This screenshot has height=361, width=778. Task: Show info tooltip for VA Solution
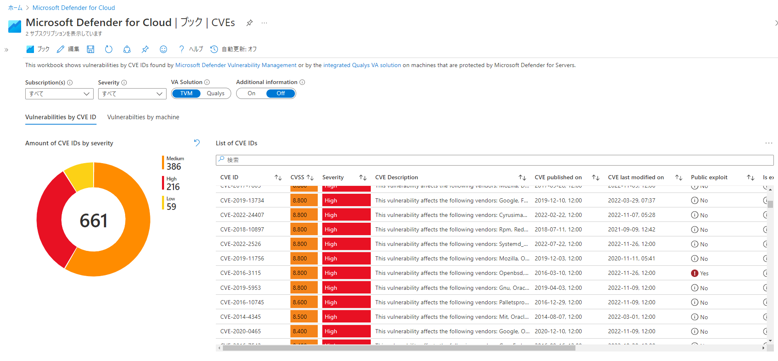tap(207, 82)
